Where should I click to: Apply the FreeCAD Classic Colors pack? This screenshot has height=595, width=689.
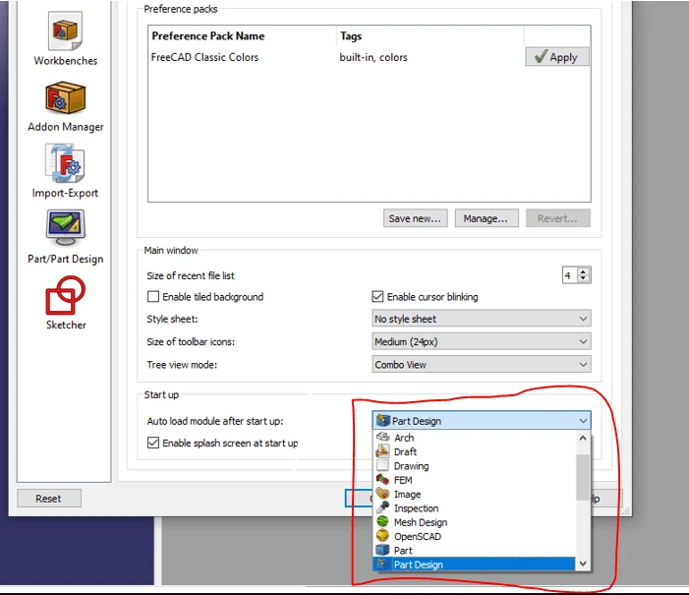pos(557,57)
